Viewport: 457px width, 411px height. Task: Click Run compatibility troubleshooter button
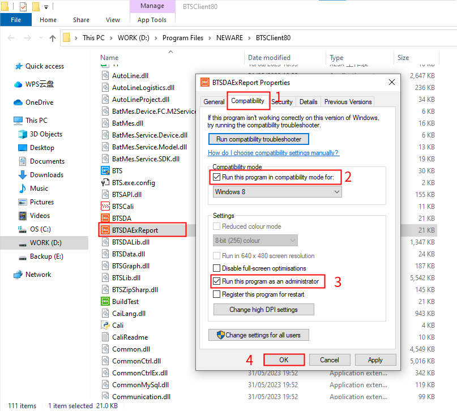click(x=259, y=139)
